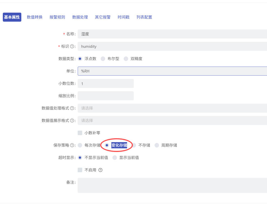Click help icon after 不启用 checkbox
267x218 pixels.
coord(100,170)
